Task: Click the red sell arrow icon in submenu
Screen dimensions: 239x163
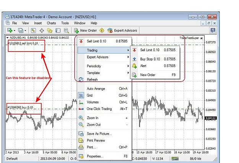Action: (135, 50)
